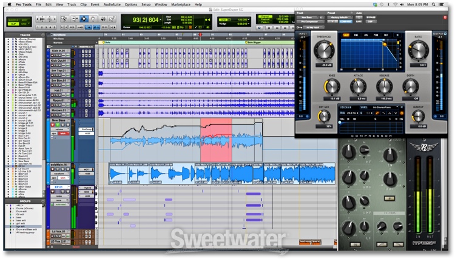Enable Shuffle edit mode

point(13,20)
